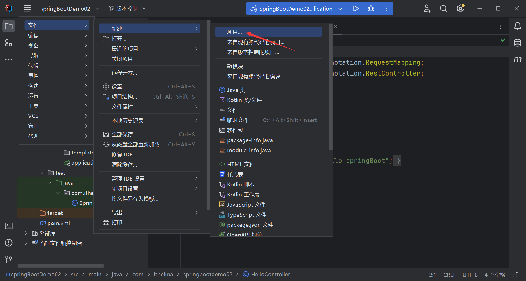Viewport: 526px width, 281px height.
Task: Create a JavaScript 文件
Action: pyautogui.click(x=269, y=205)
